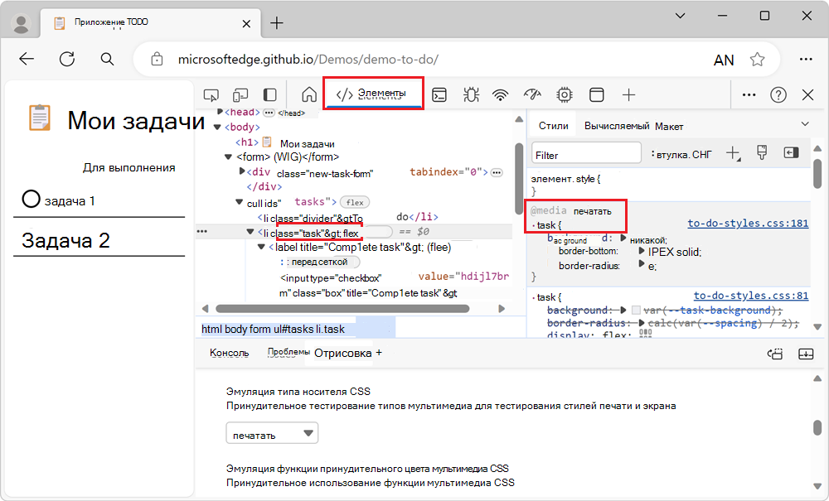829x501 pixels.
Task: Click the background color swatch
Action: pos(636,311)
